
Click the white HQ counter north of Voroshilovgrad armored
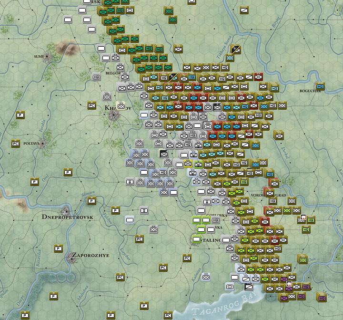click(273, 201)
